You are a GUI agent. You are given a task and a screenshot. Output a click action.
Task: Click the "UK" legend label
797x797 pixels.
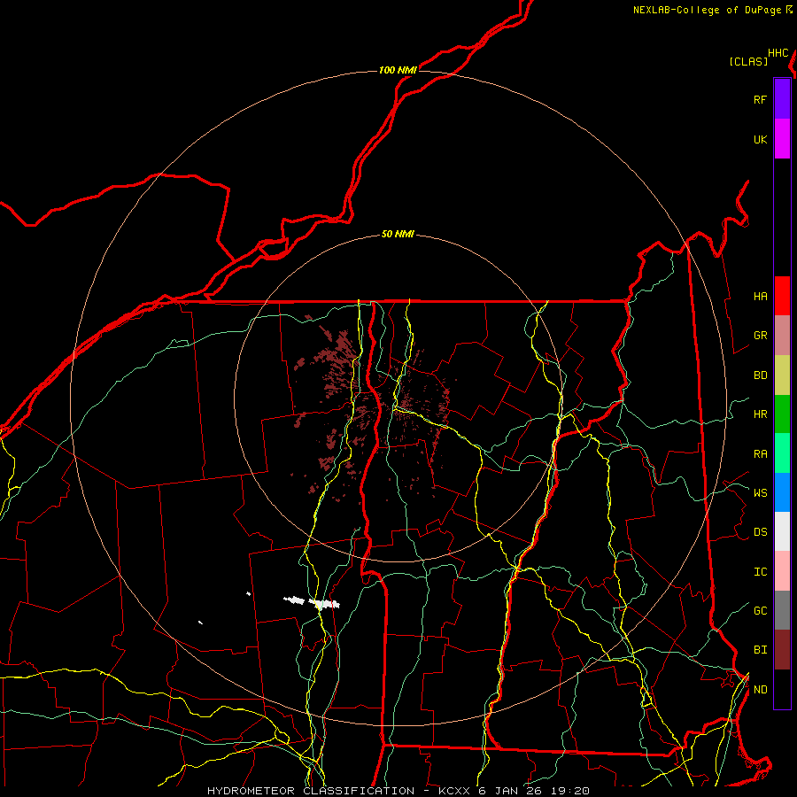pos(760,139)
